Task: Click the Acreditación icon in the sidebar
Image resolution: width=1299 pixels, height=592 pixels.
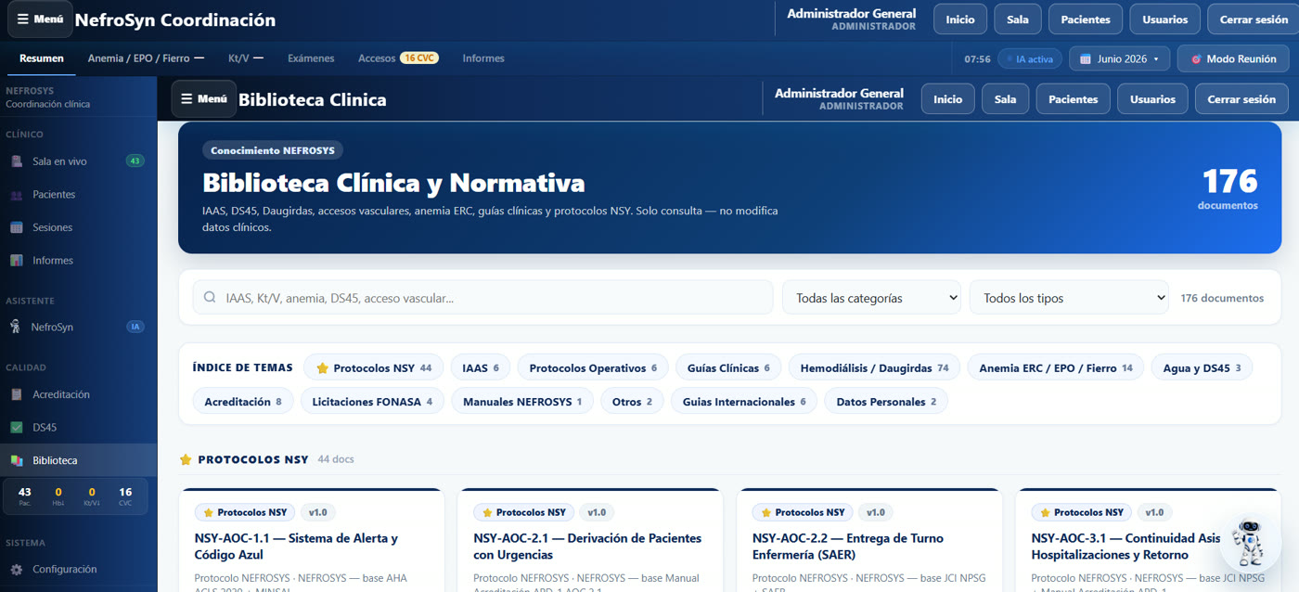Action: coord(16,394)
